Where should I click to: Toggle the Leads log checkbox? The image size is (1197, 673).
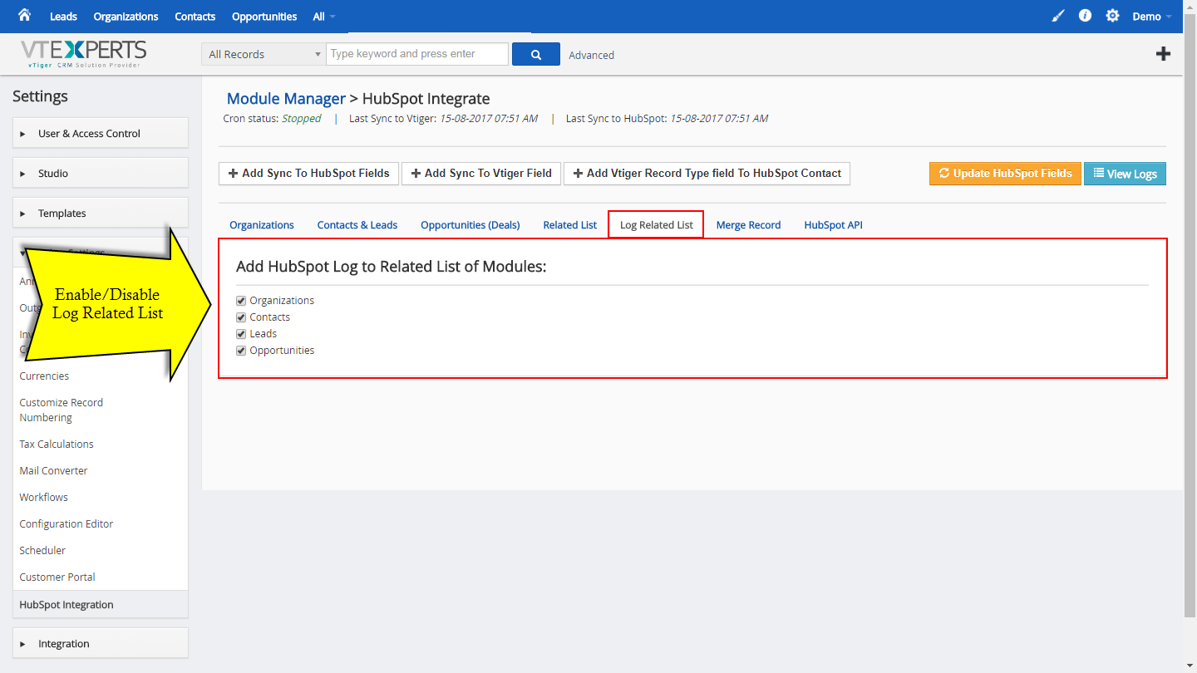(241, 334)
